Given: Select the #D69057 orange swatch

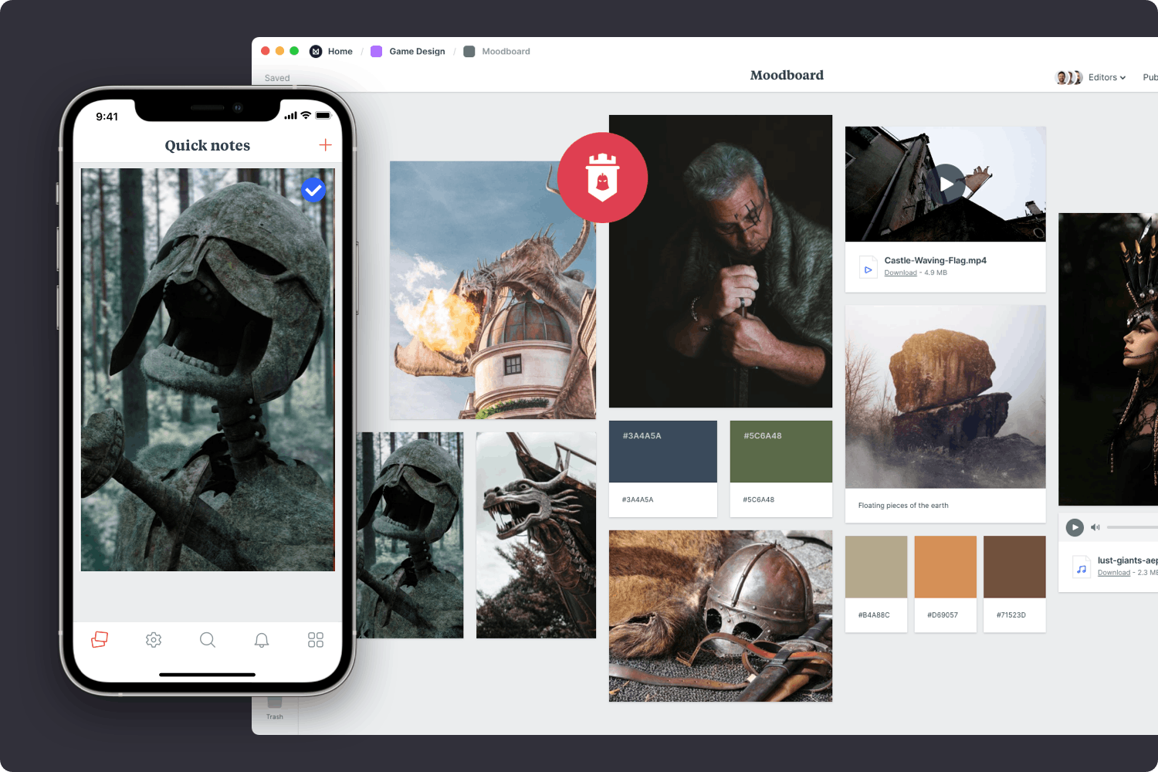Looking at the screenshot, I should [x=945, y=567].
